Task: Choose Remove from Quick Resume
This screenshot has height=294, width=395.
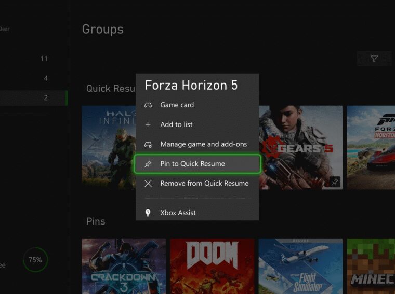Action: point(197,184)
